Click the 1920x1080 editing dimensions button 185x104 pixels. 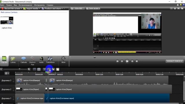[77, 8]
